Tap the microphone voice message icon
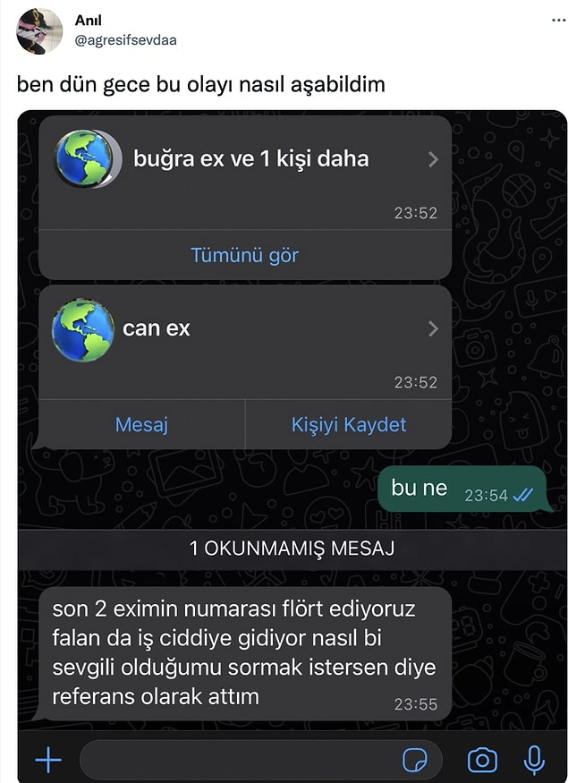 pyautogui.click(x=533, y=760)
